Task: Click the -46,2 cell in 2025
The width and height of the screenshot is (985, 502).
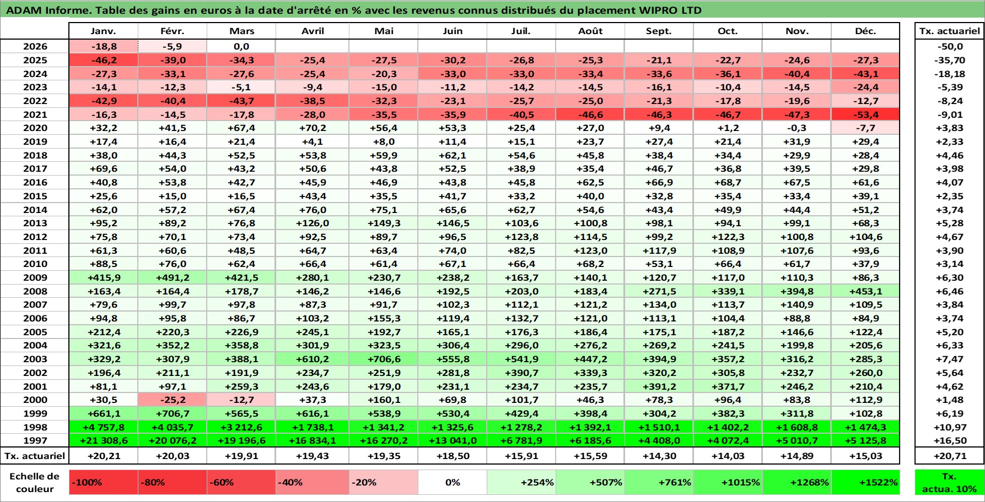Action: (x=104, y=60)
